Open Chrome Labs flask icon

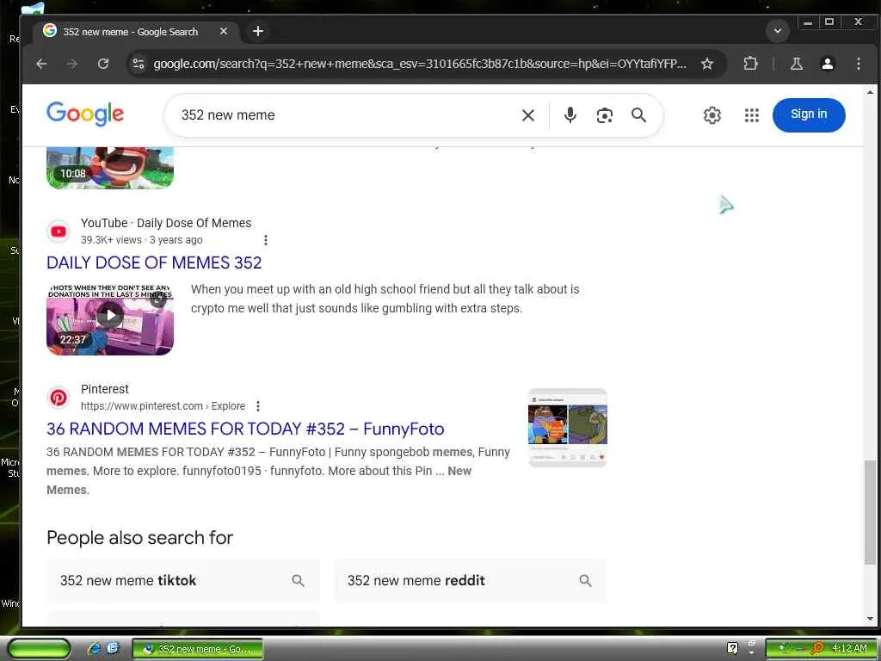click(x=796, y=64)
